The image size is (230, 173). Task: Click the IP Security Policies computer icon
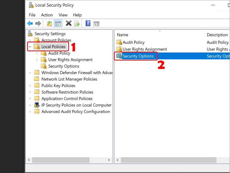pos(37,105)
